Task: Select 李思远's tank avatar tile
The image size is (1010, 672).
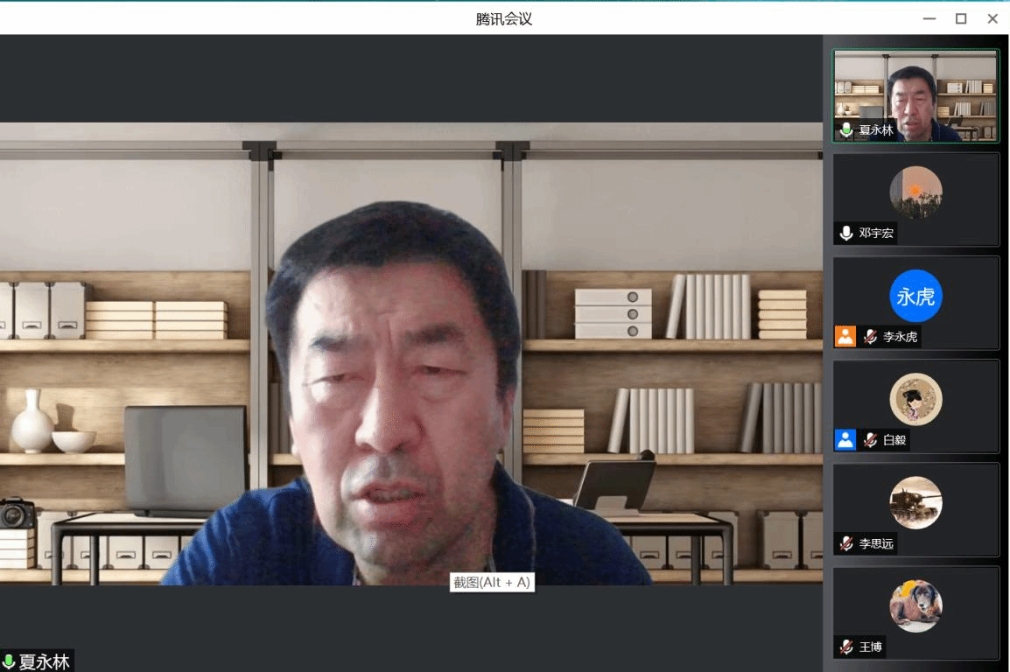Action: [915, 502]
